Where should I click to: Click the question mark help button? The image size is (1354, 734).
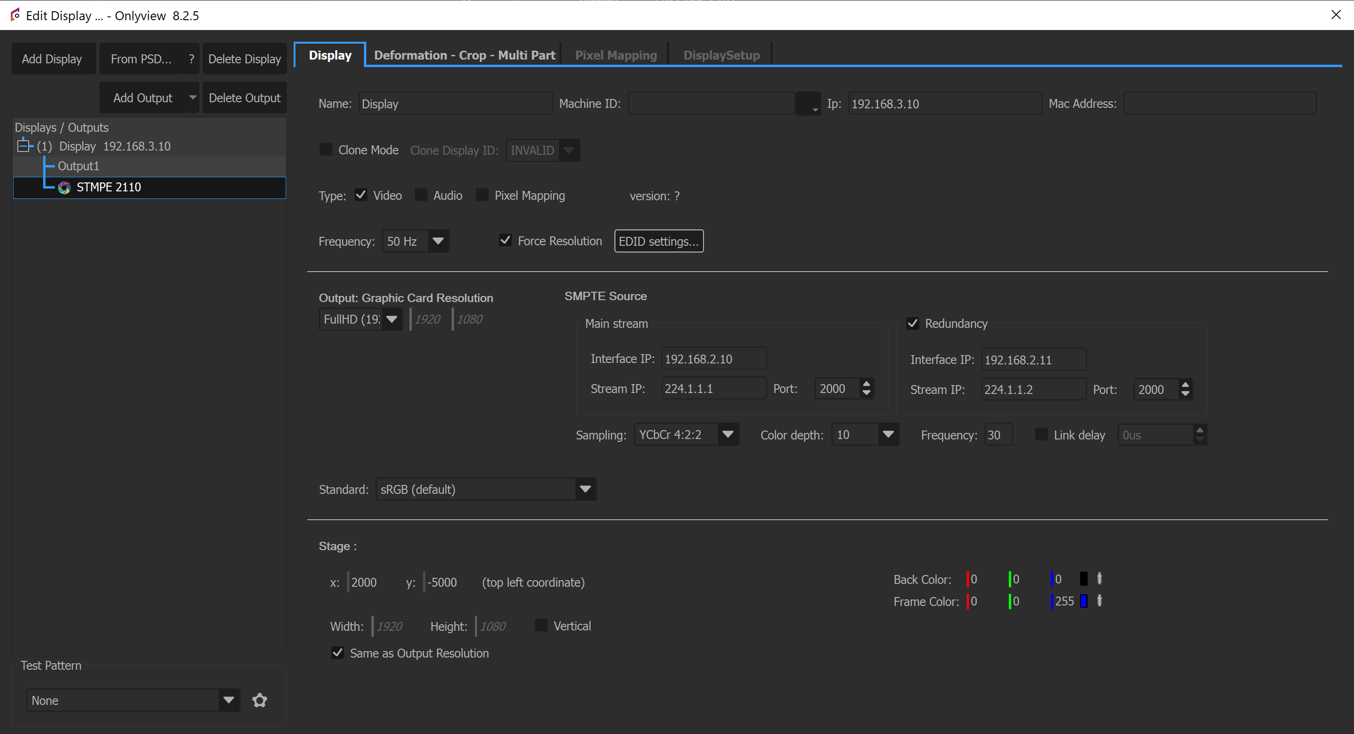191,59
